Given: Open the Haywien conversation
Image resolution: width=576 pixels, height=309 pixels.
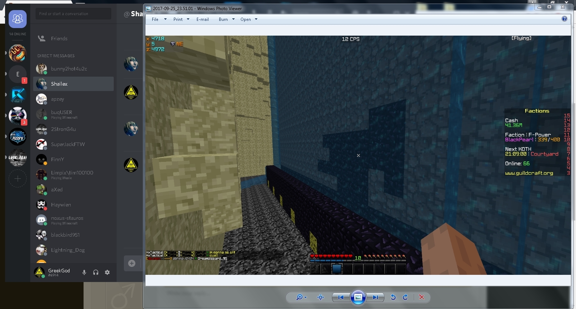Looking at the screenshot, I should (73, 205).
